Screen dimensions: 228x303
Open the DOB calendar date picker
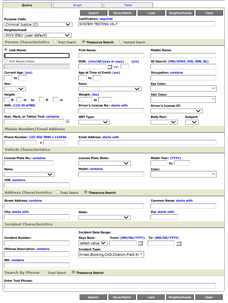click(110, 67)
